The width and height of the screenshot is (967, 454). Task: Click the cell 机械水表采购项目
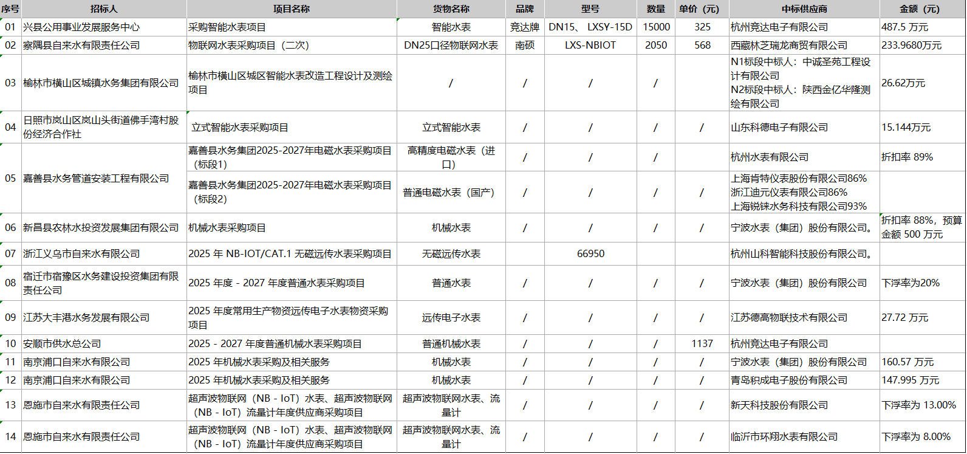292,228
